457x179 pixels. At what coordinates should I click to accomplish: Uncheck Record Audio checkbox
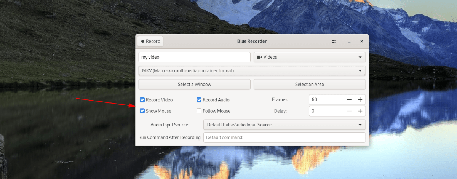[x=199, y=100]
